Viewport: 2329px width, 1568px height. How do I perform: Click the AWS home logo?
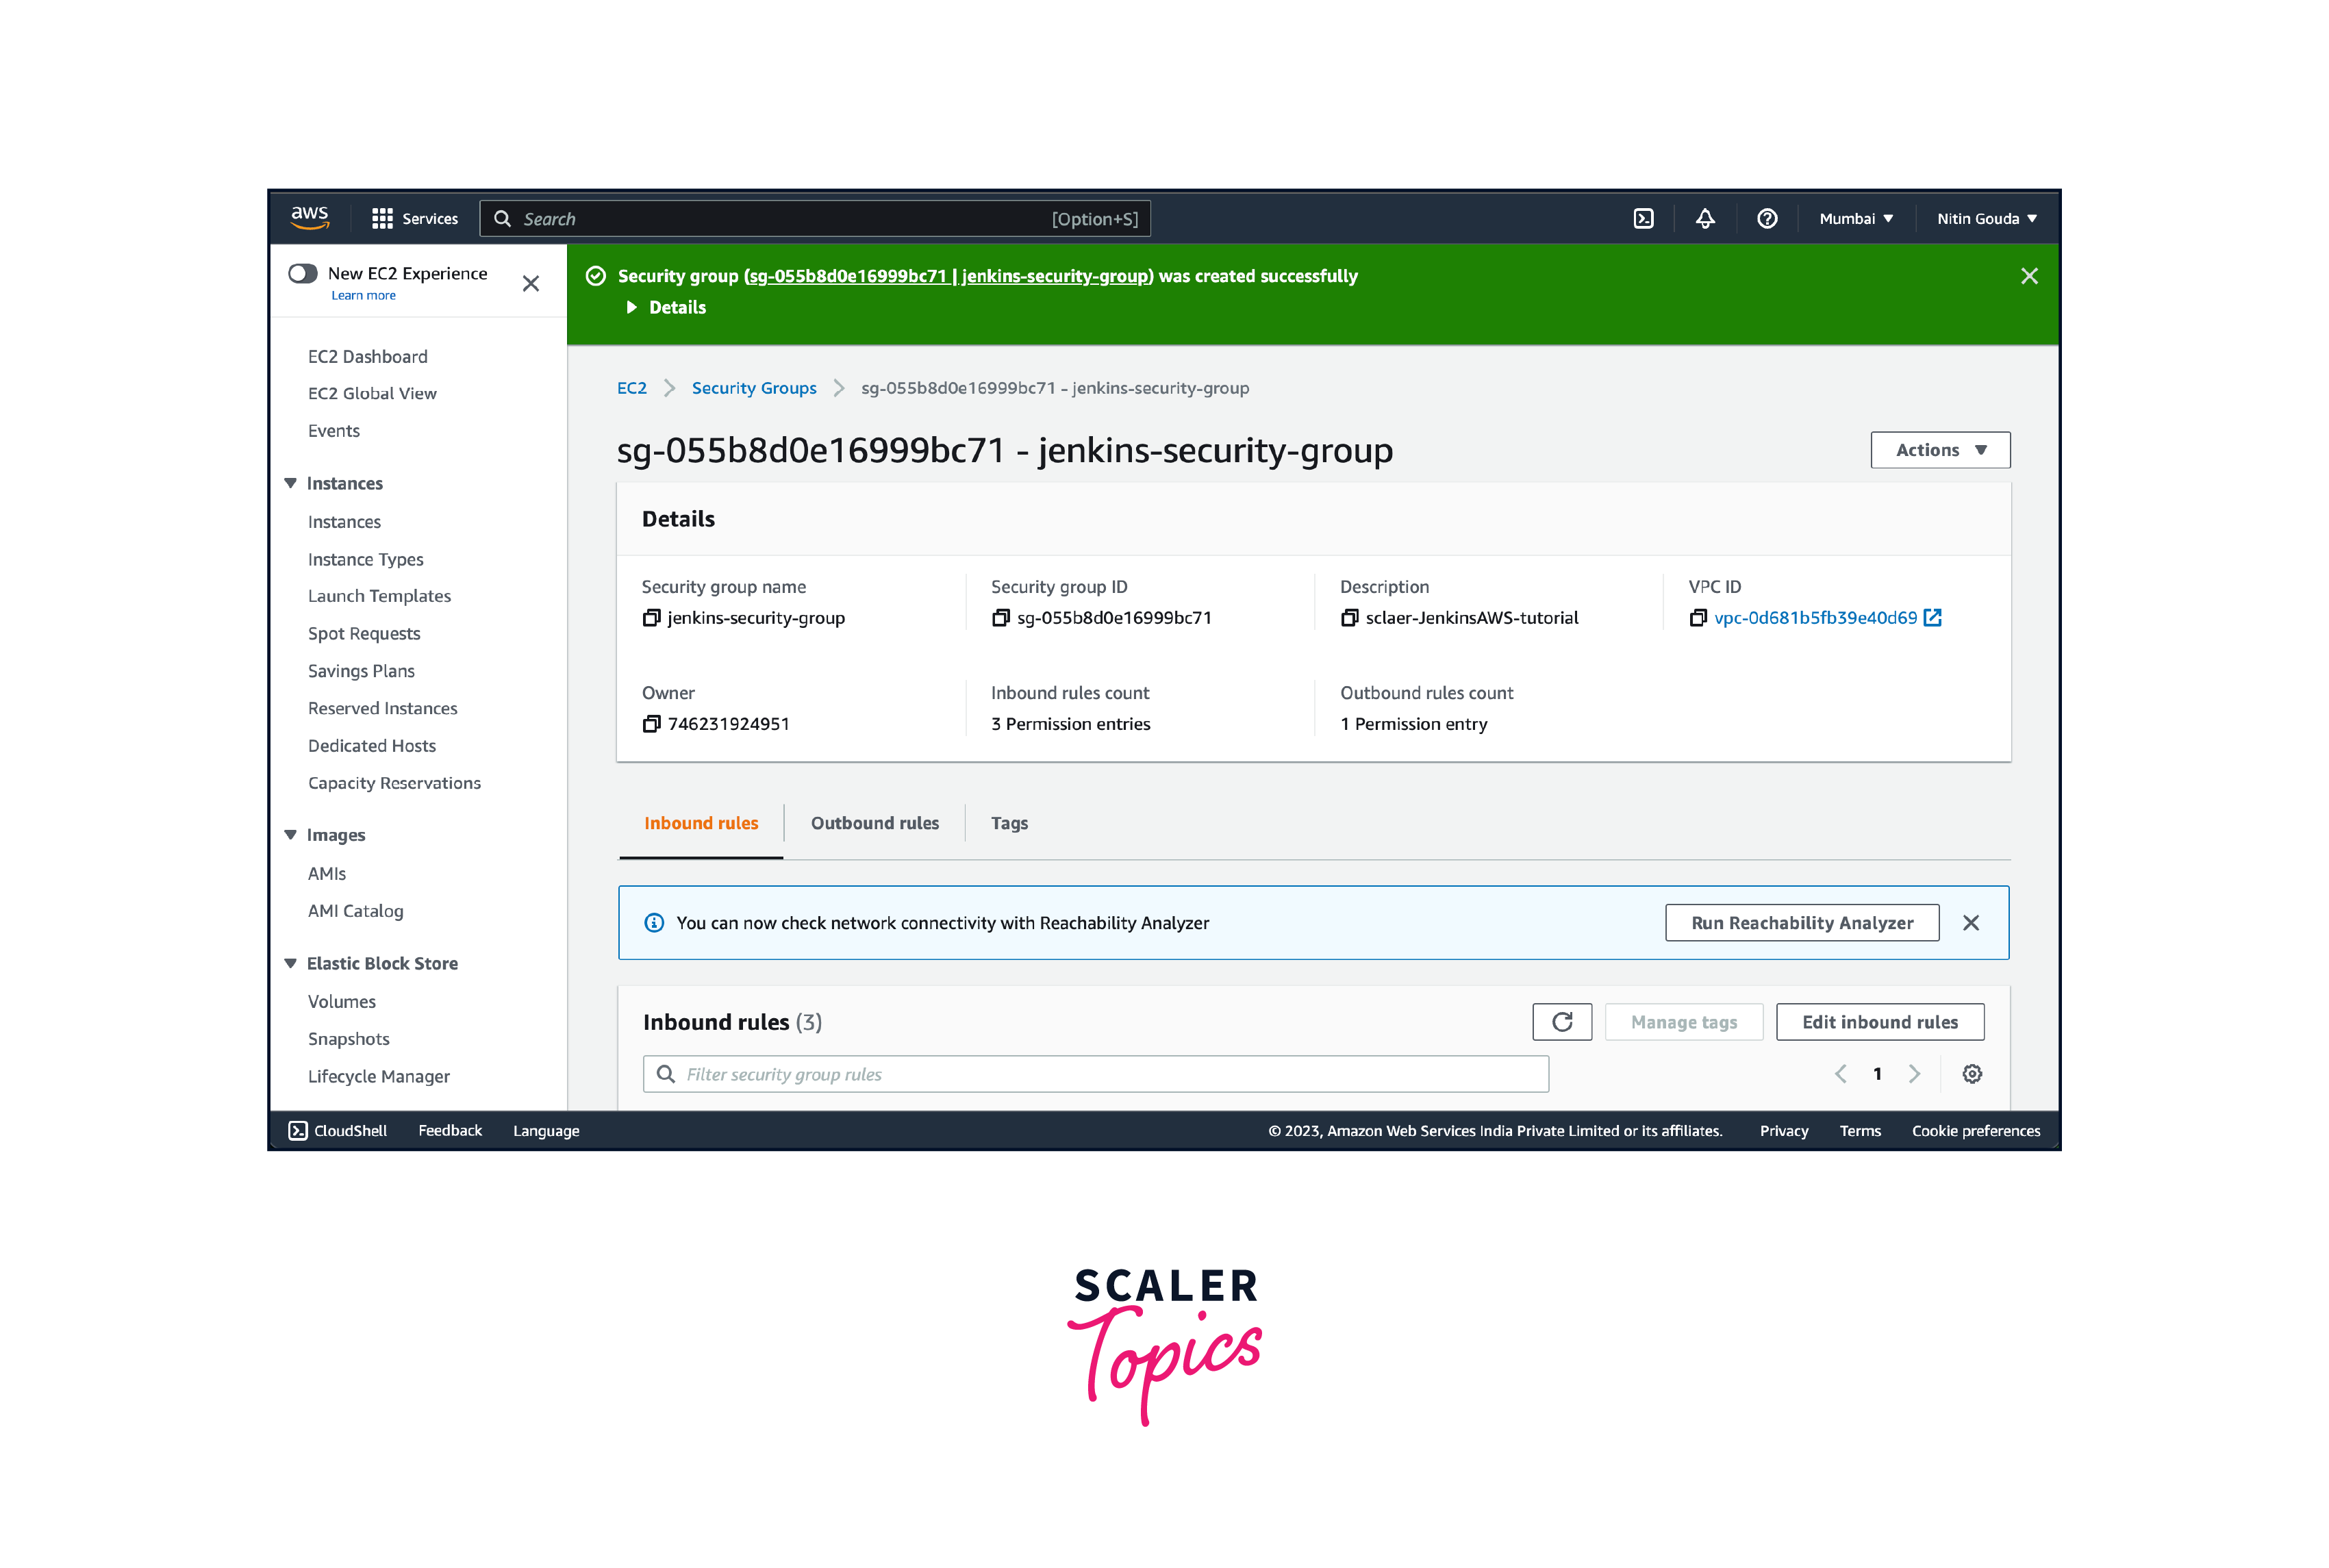tap(310, 217)
